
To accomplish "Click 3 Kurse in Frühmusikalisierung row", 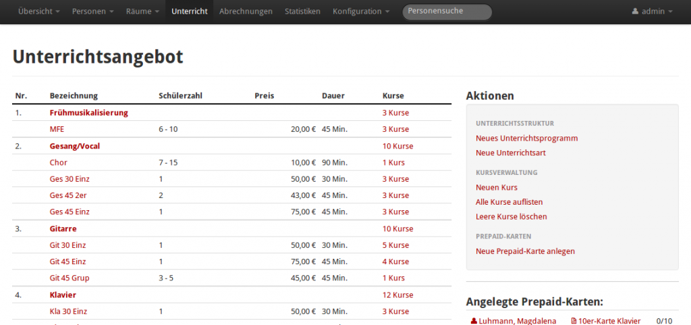I will [x=395, y=112].
